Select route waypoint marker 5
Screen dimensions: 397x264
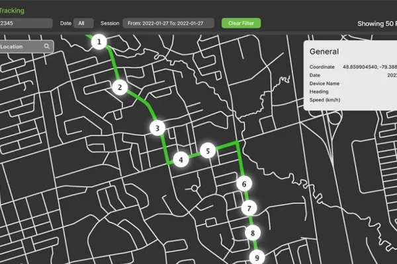(208, 151)
